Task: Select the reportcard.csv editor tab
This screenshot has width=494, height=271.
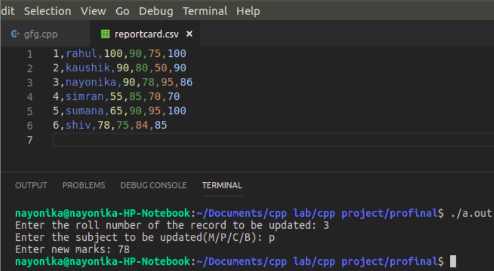Action: coord(145,34)
